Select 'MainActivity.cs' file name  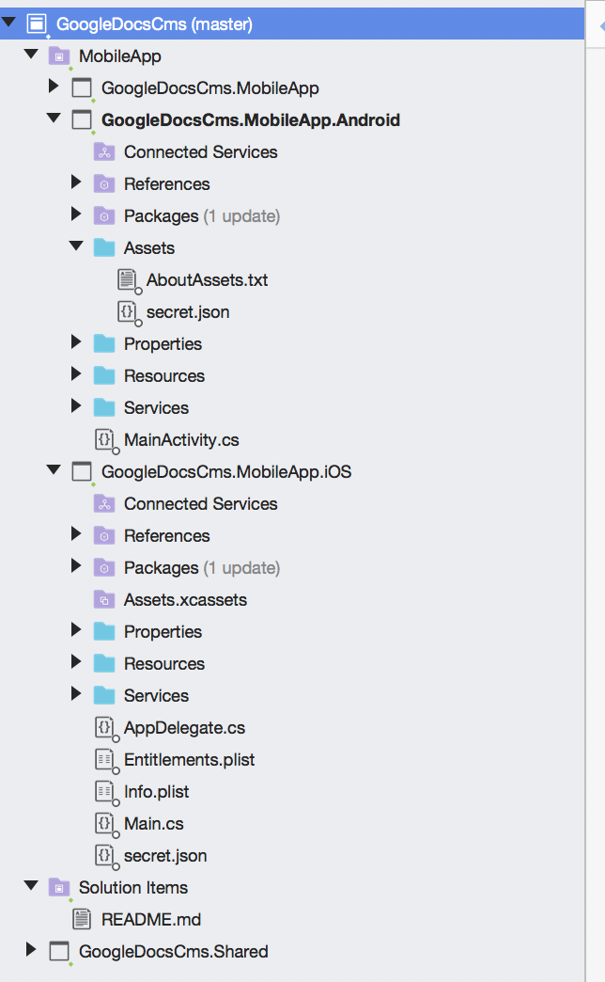tap(181, 439)
